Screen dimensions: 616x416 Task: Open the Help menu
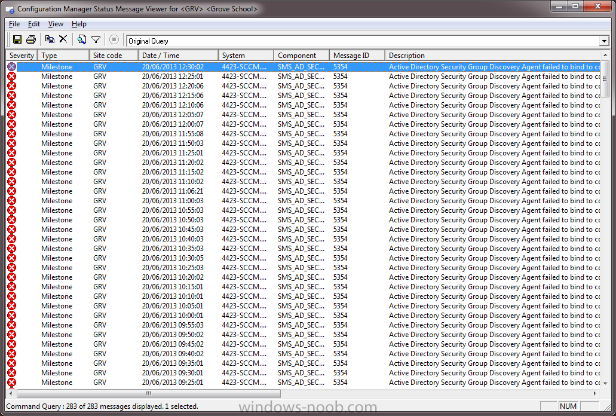[79, 24]
